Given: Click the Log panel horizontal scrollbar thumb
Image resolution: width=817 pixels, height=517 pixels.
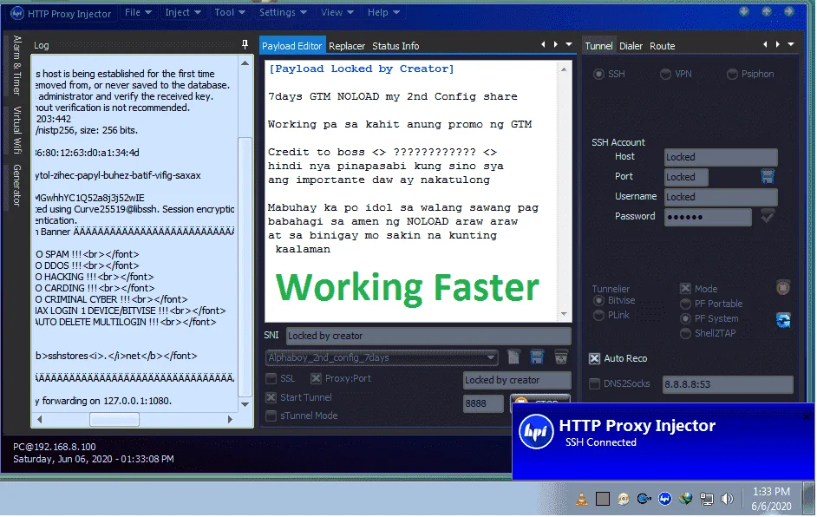Looking at the screenshot, I should tap(114, 419).
